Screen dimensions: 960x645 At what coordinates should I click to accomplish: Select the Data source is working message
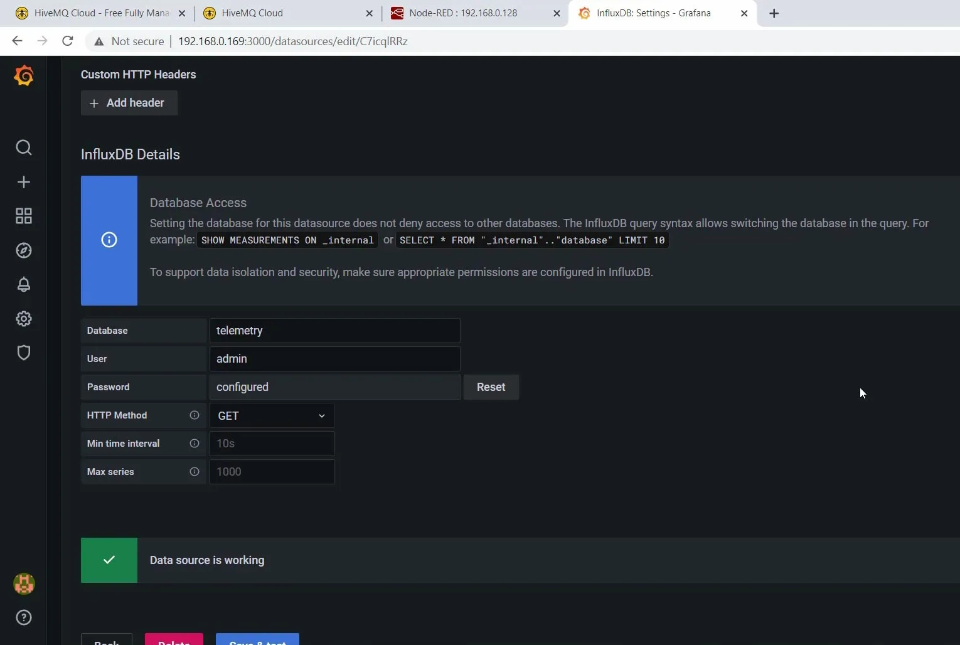[207, 560]
